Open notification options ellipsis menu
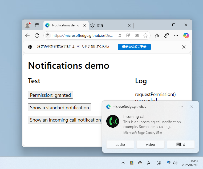203x169 pixels. pos(181,107)
